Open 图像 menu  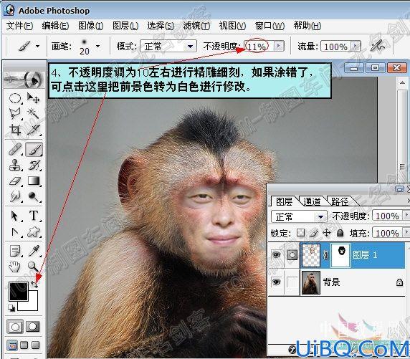click(x=91, y=26)
